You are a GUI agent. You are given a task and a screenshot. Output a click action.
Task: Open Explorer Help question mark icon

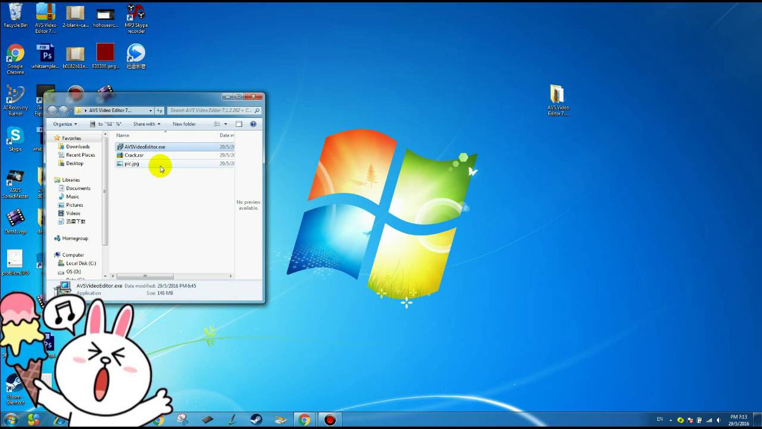click(x=253, y=124)
